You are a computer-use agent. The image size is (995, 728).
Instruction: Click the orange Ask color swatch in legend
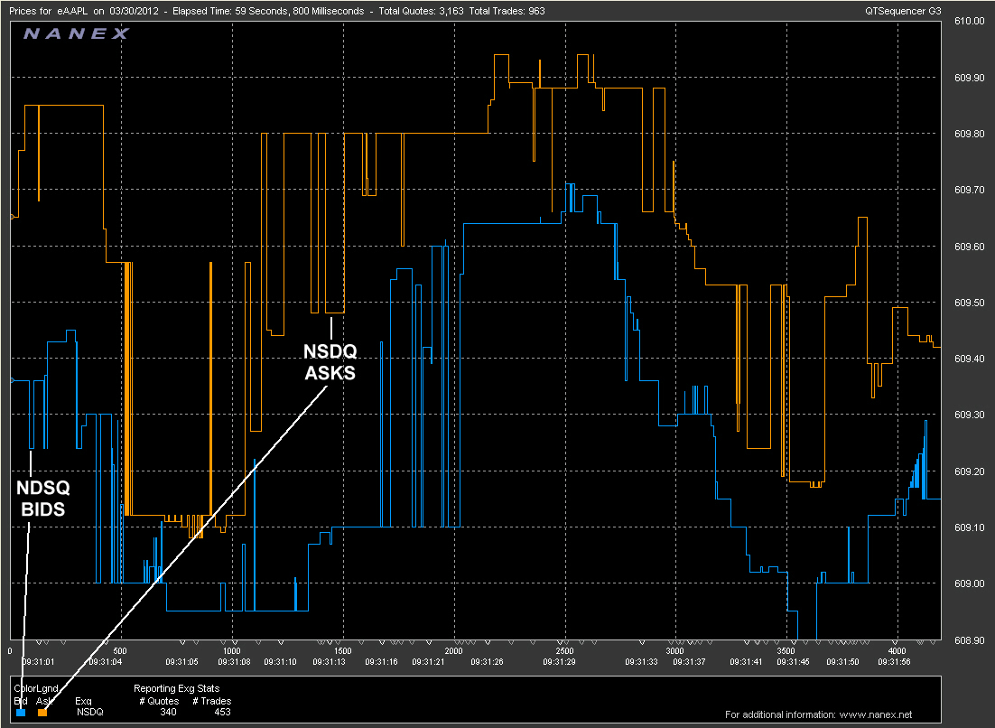[42, 713]
